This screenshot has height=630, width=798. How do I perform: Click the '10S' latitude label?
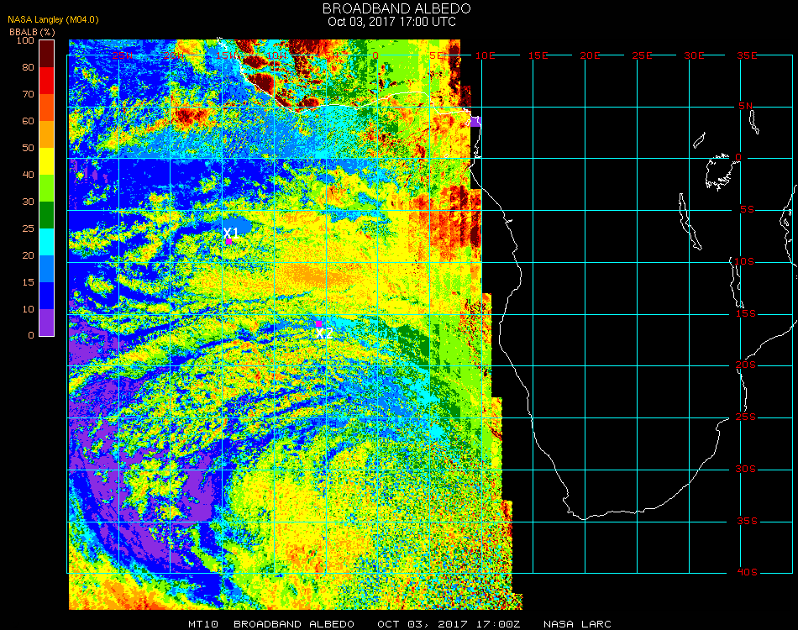[x=744, y=261]
